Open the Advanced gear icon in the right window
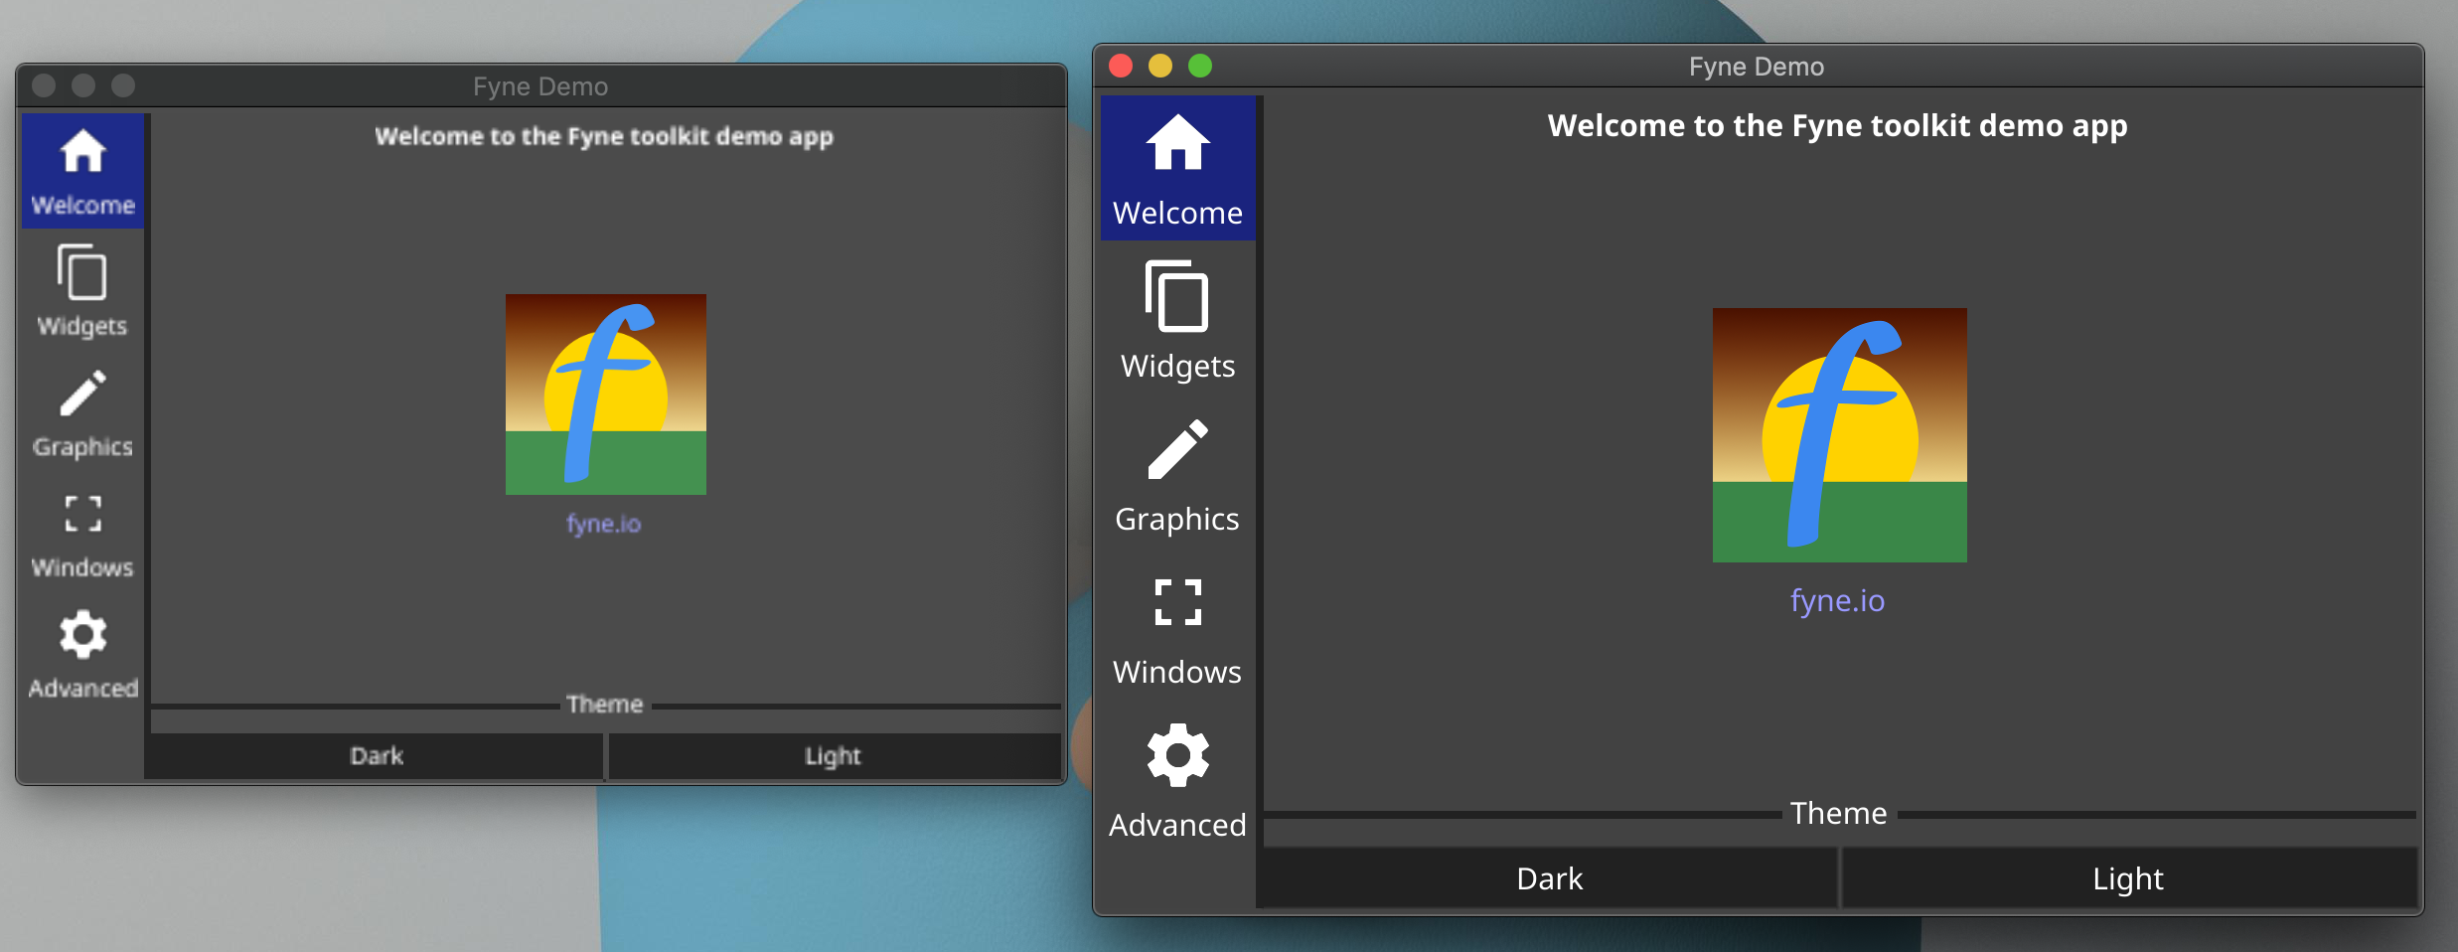The height and width of the screenshot is (952, 2458). click(x=1177, y=755)
